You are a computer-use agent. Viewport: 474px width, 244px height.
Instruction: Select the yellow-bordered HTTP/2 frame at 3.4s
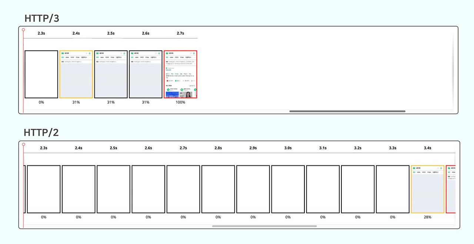tap(427, 189)
